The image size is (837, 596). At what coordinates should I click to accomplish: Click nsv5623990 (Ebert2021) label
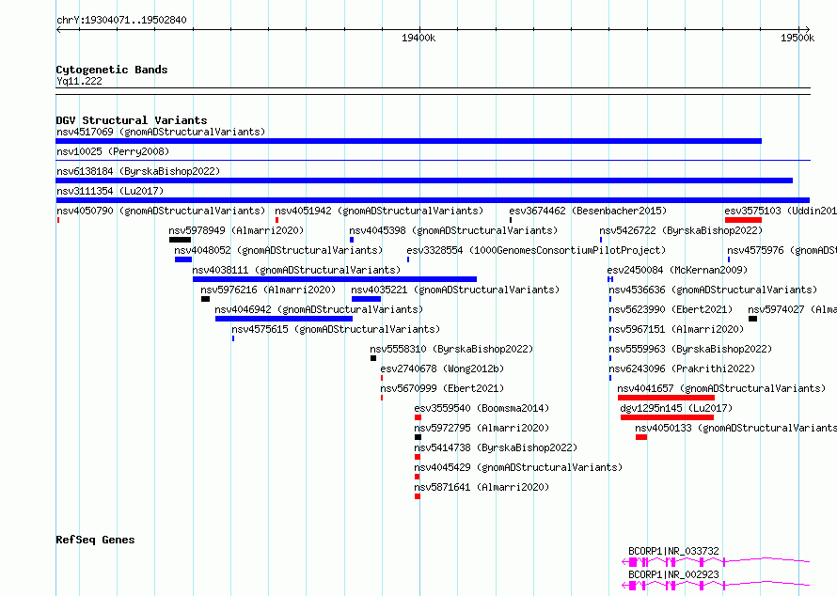671,309
